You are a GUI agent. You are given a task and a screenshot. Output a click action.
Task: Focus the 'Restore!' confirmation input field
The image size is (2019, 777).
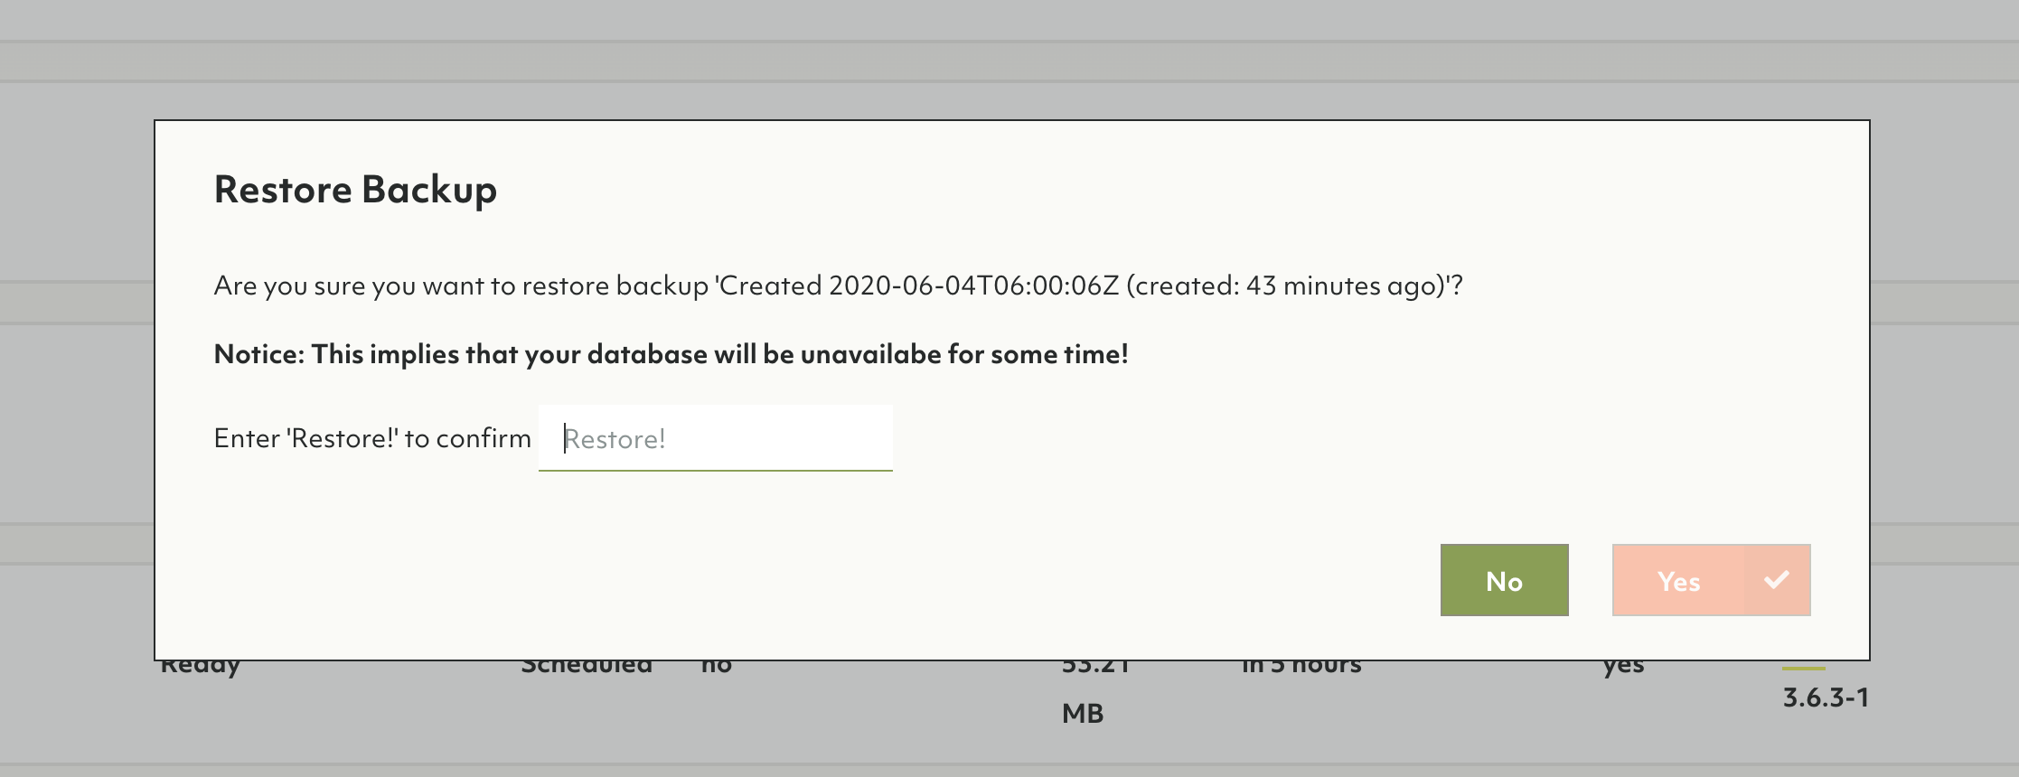715,439
